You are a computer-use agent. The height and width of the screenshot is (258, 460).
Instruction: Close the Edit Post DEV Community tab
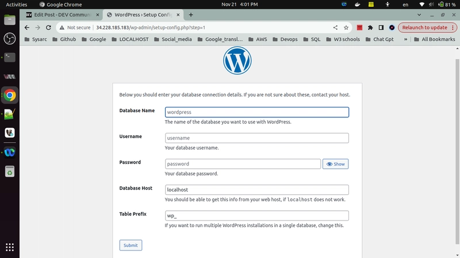click(x=98, y=15)
